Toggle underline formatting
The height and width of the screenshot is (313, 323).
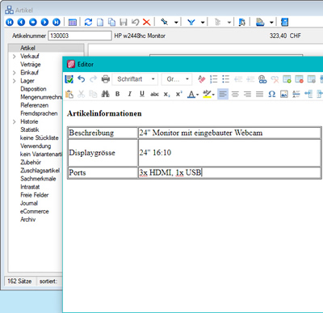pyautogui.click(x=142, y=94)
